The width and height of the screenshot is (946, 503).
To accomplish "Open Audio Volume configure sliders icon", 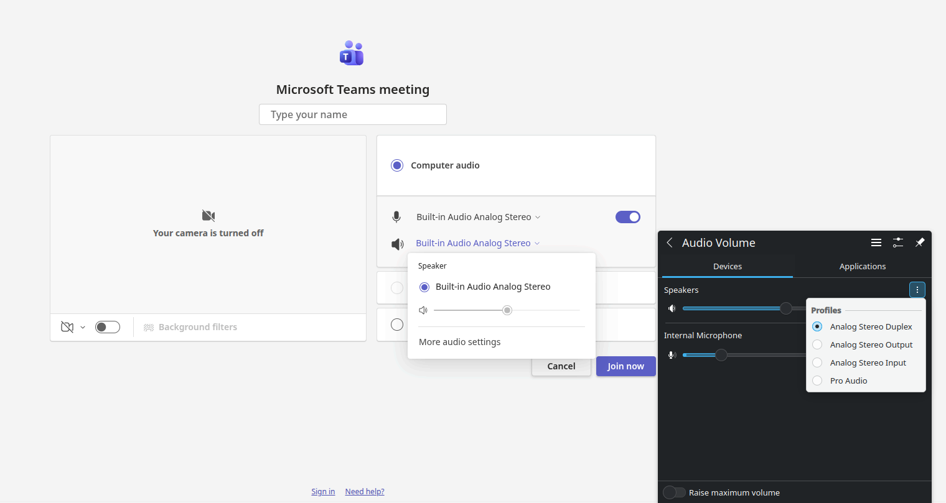I will tap(898, 242).
